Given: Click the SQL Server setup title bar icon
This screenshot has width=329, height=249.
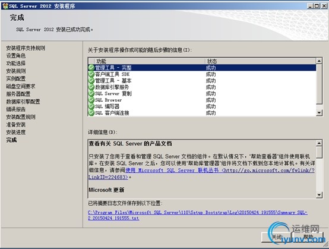Looking at the screenshot, I should pyautogui.click(x=5, y=6).
